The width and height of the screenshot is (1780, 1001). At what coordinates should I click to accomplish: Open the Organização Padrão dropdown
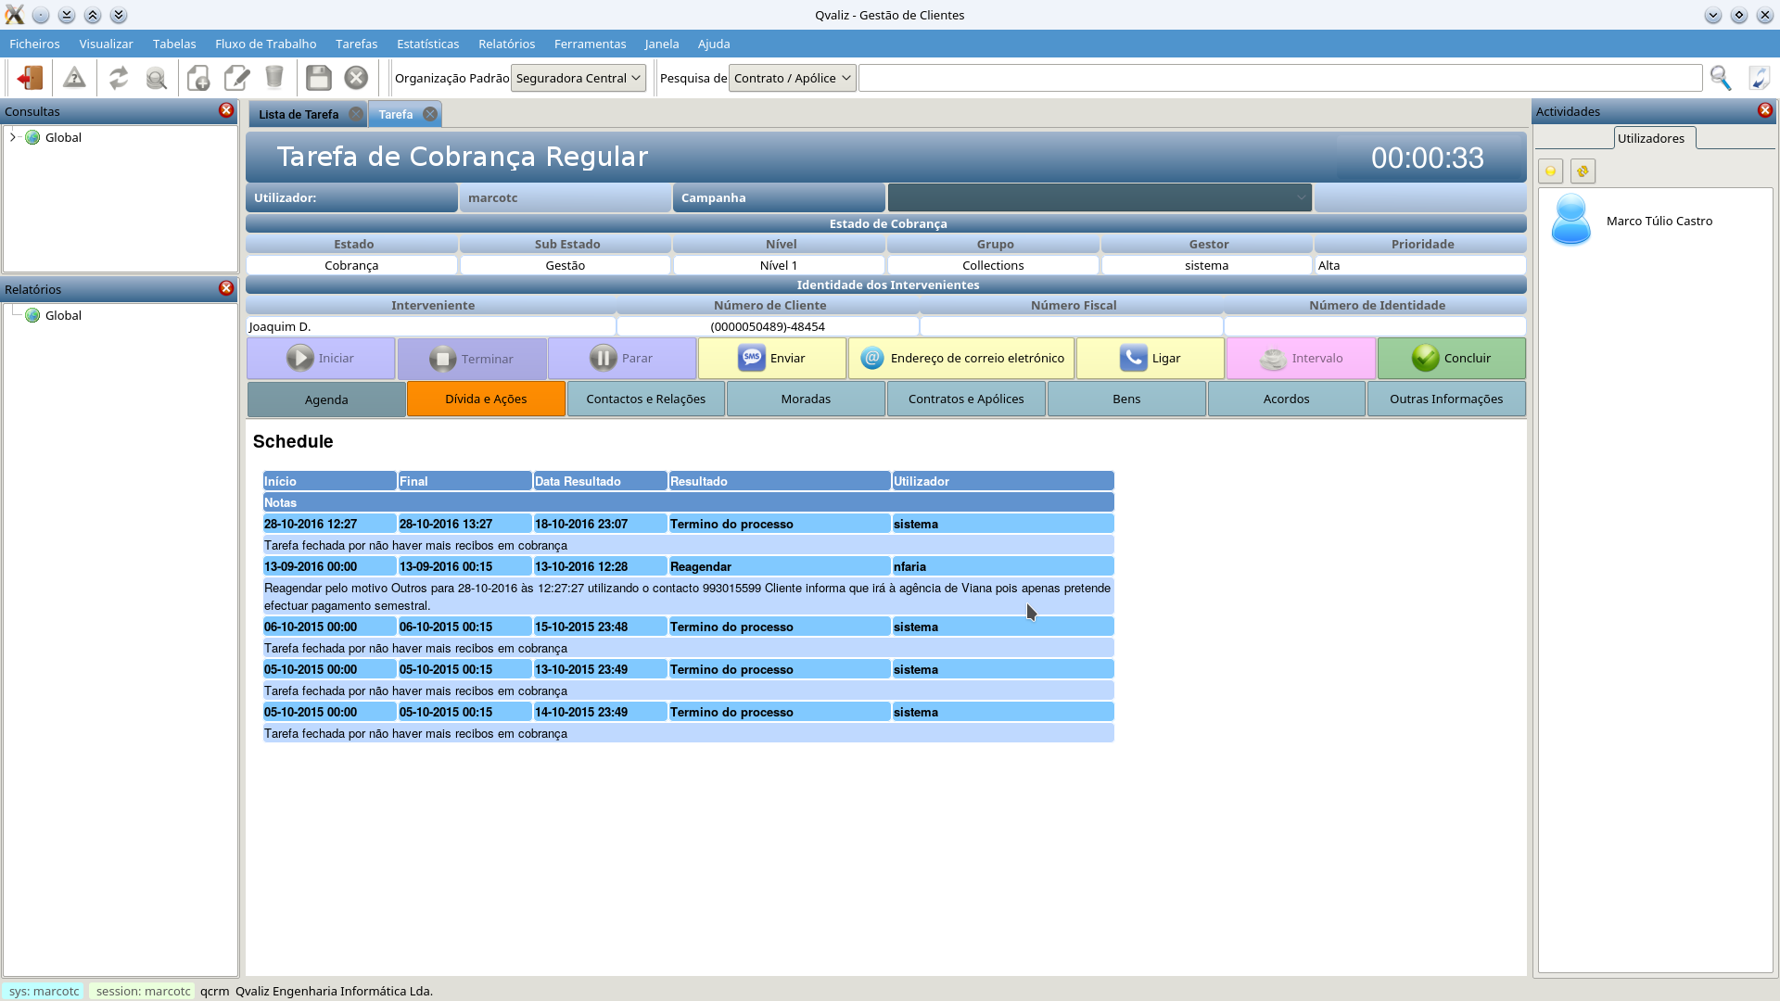coord(578,78)
